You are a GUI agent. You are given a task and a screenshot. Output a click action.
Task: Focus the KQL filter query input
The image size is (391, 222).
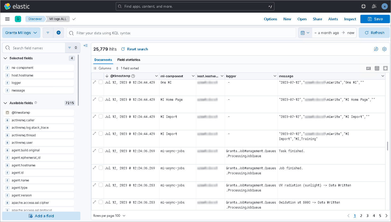[x=182, y=33]
